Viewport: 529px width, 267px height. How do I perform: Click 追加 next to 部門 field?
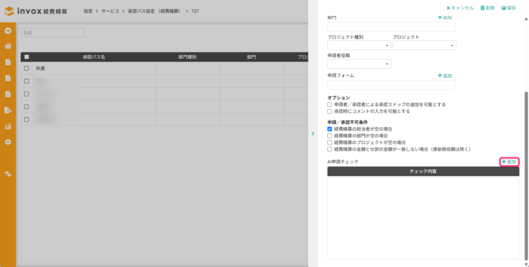click(444, 18)
